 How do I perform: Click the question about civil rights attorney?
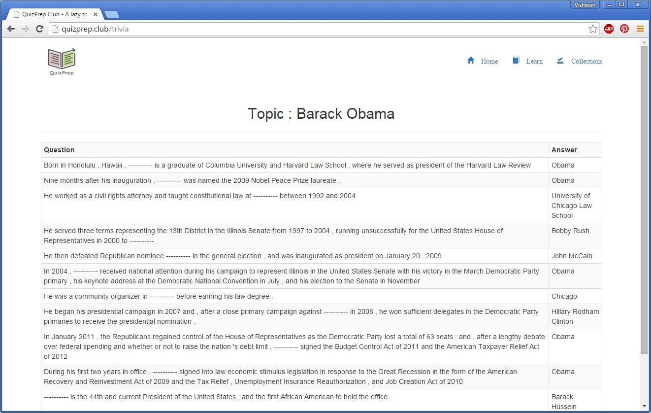(294, 206)
